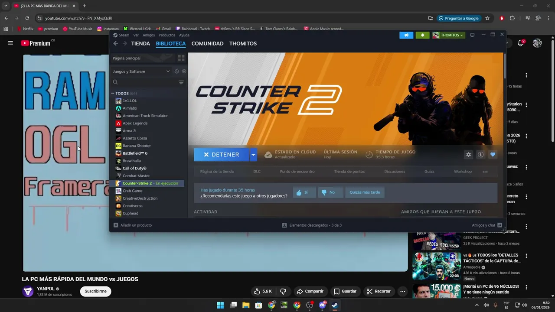Open File Explorer from taskbar

(246, 305)
